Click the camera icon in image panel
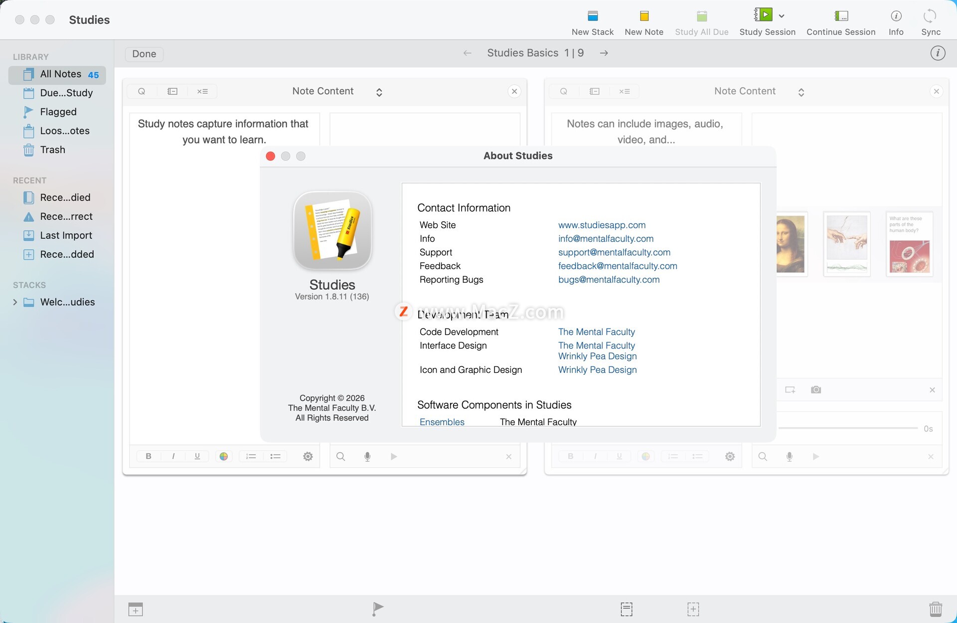Viewport: 957px width, 623px height. point(815,390)
